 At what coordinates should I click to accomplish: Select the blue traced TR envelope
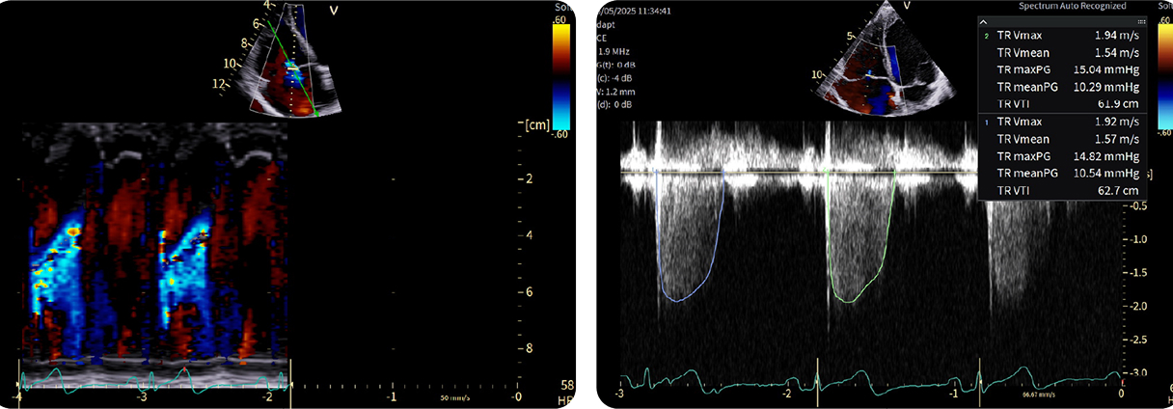(688, 237)
